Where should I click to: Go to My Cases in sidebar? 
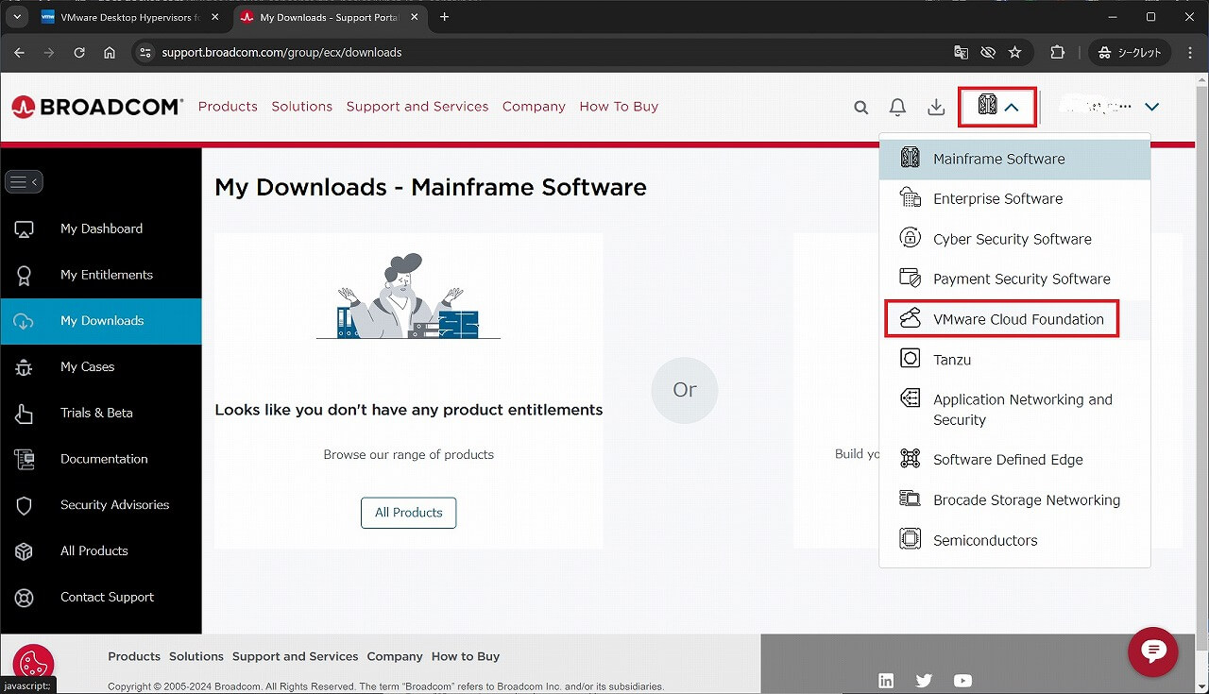pyautogui.click(x=101, y=367)
